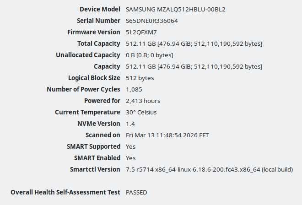Click the NVMe Version value 1.4
This screenshot has height=205, width=302.
pyautogui.click(x=129, y=124)
